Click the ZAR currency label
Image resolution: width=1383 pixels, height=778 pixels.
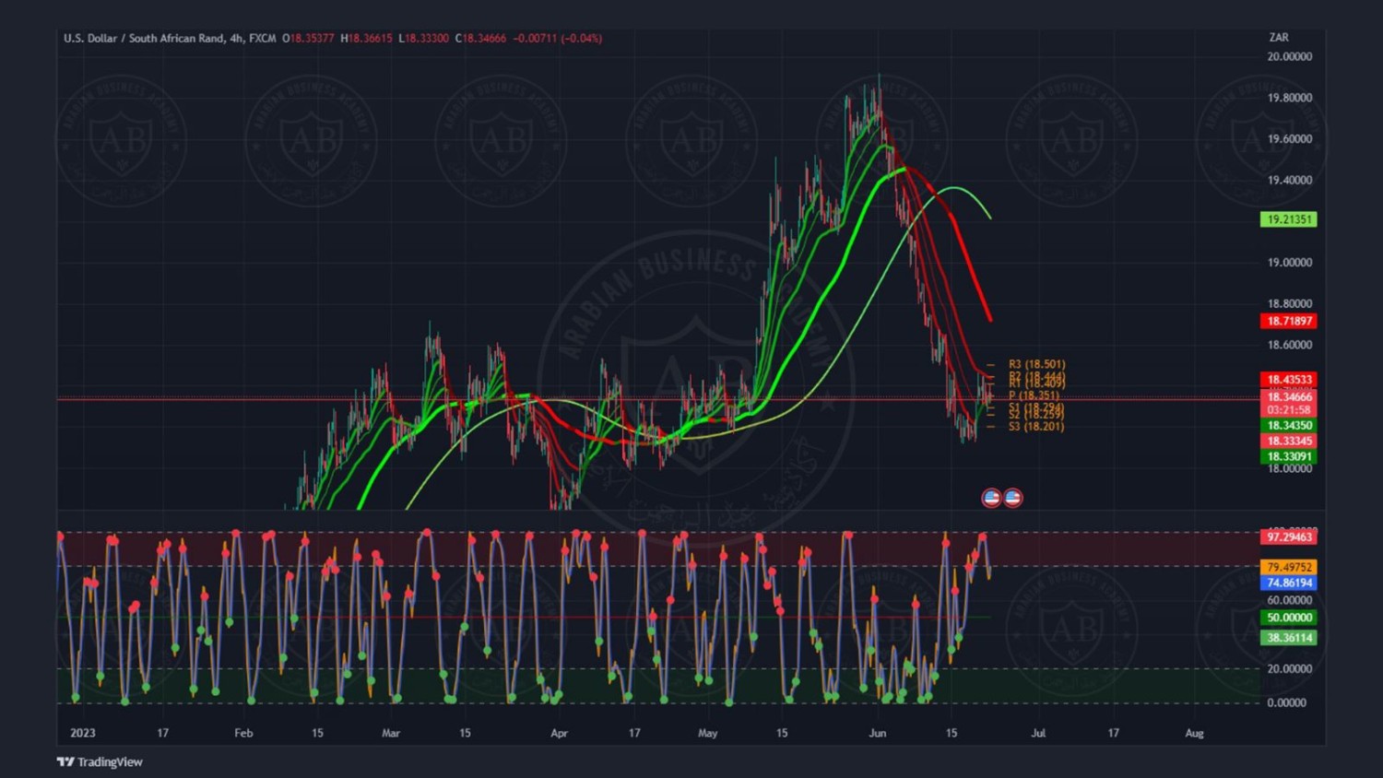[x=1279, y=38]
